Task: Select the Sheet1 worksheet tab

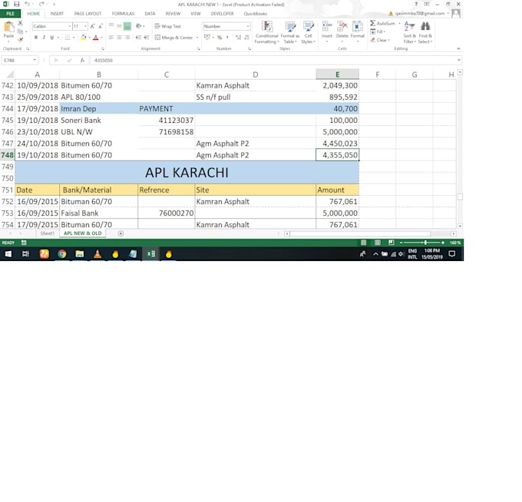Action: pos(48,233)
